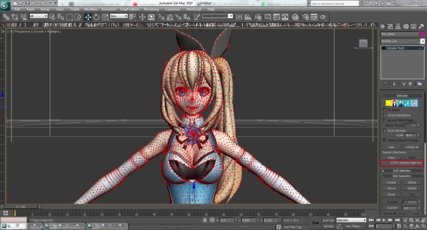Collapse the Selection rollout header
427x230 pixels.
click(402, 96)
